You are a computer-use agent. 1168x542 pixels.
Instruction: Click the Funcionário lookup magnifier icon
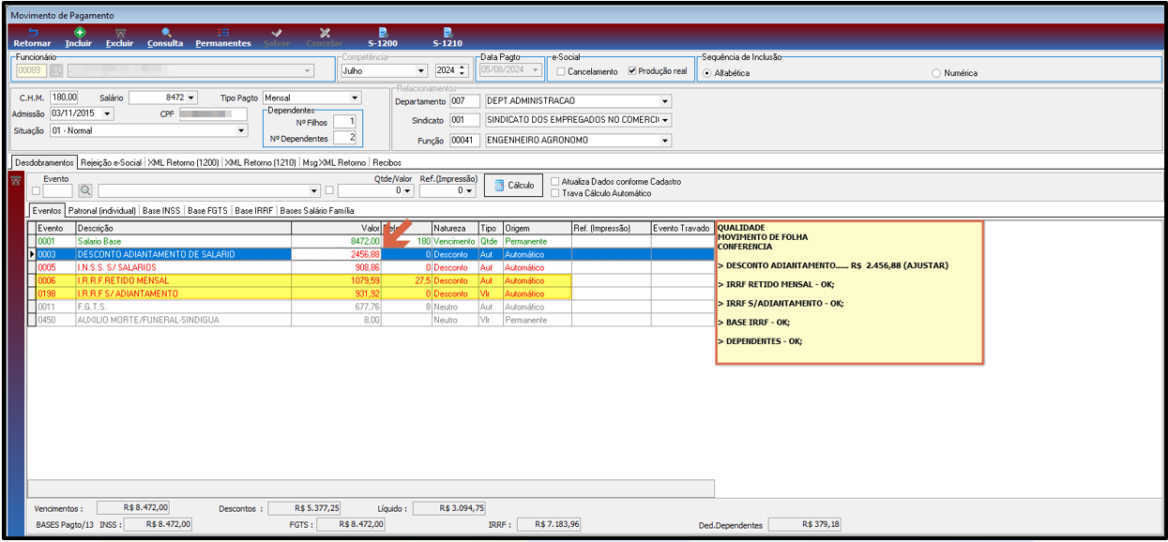[x=56, y=70]
